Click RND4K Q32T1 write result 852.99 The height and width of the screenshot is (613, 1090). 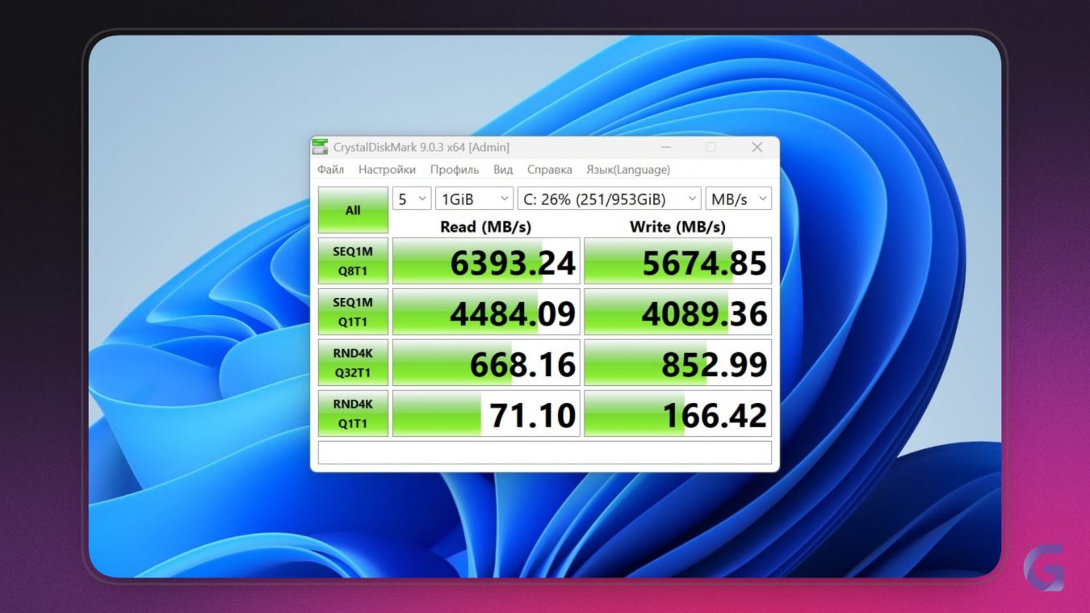677,363
